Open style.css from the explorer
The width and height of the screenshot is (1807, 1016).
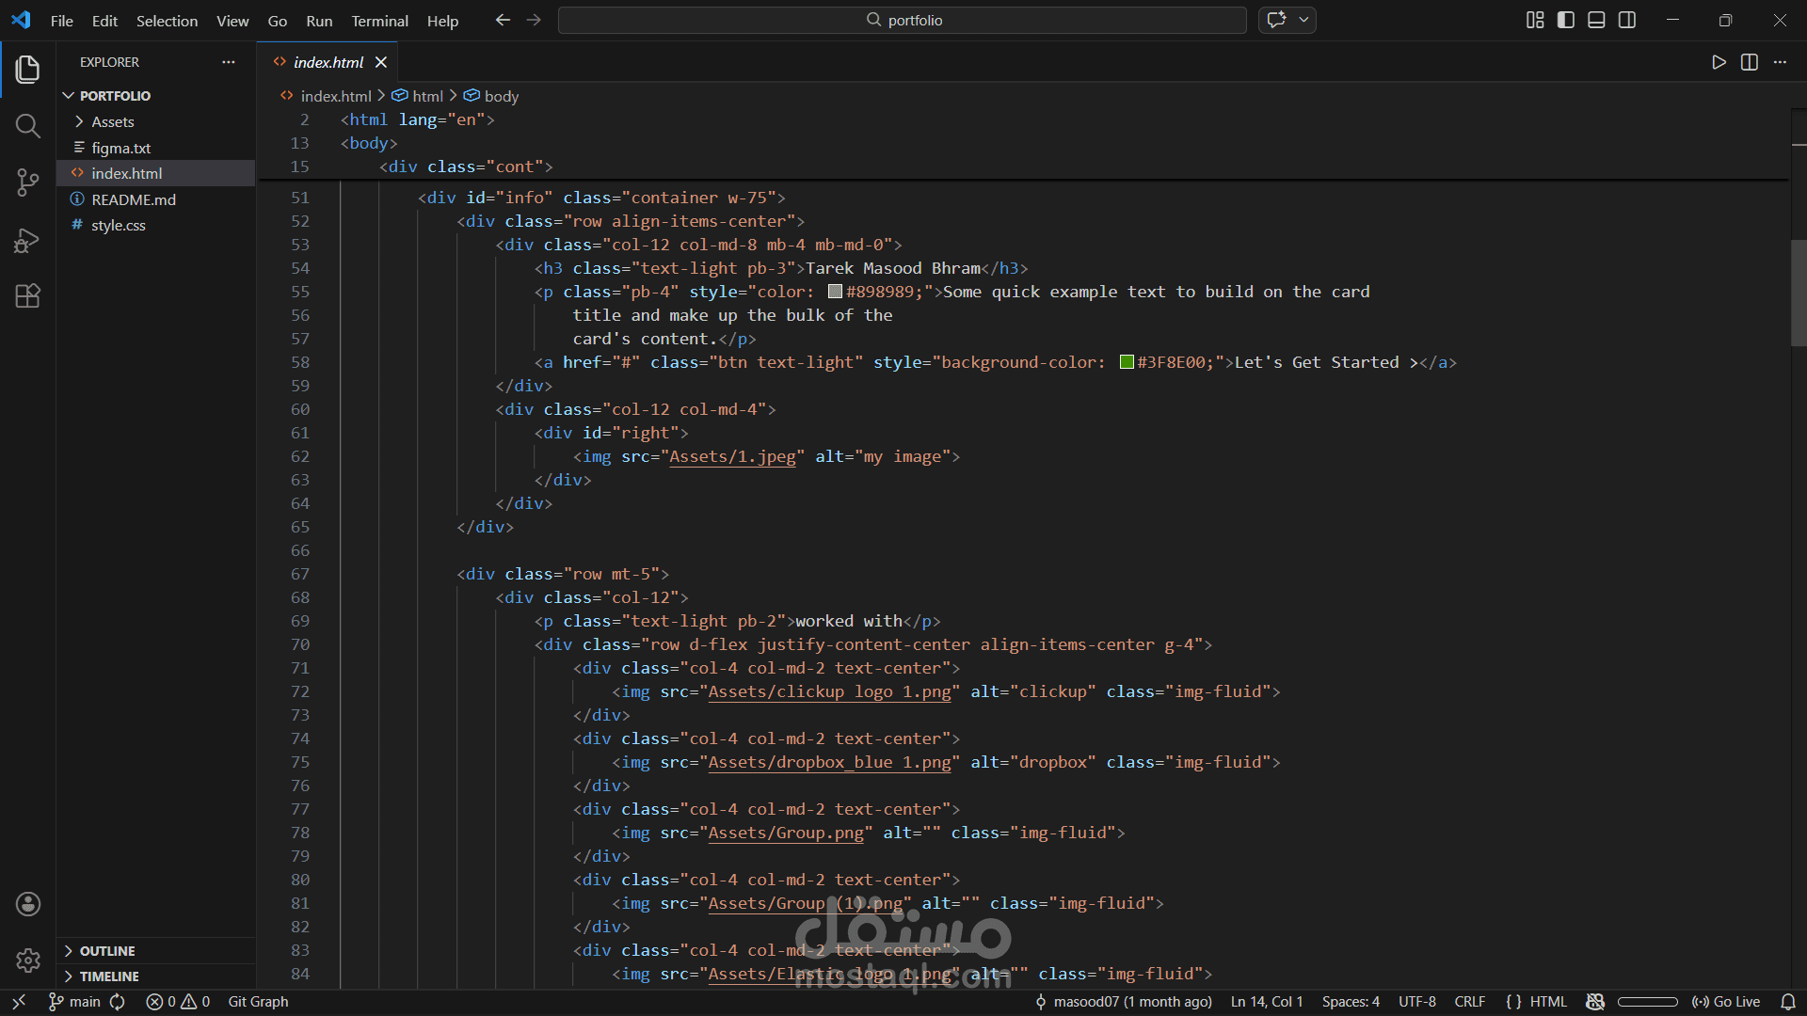(118, 226)
